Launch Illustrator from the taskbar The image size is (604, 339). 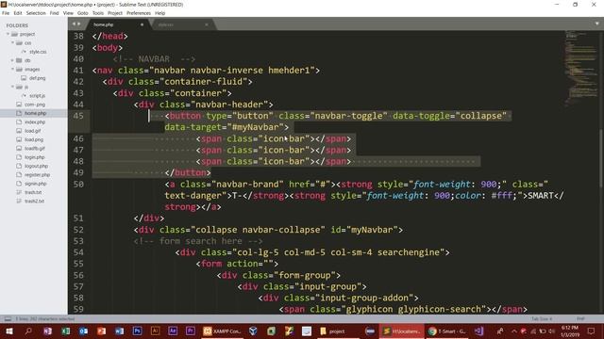click(155, 331)
